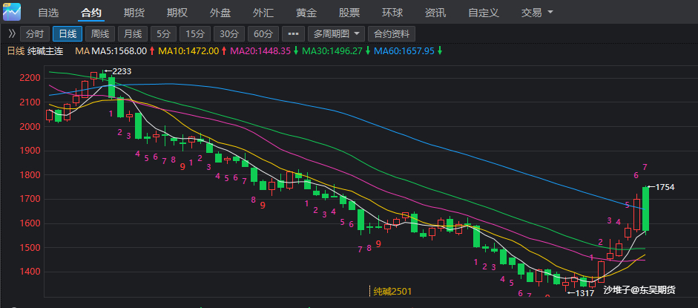Select the 环球 tab
The width and height of the screenshot is (698, 308).
(392, 13)
